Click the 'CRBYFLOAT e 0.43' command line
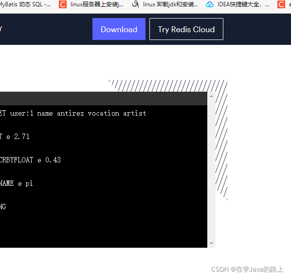The width and height of the screenshot is (291, 277). pyautogui.click(x=30, y=160)
